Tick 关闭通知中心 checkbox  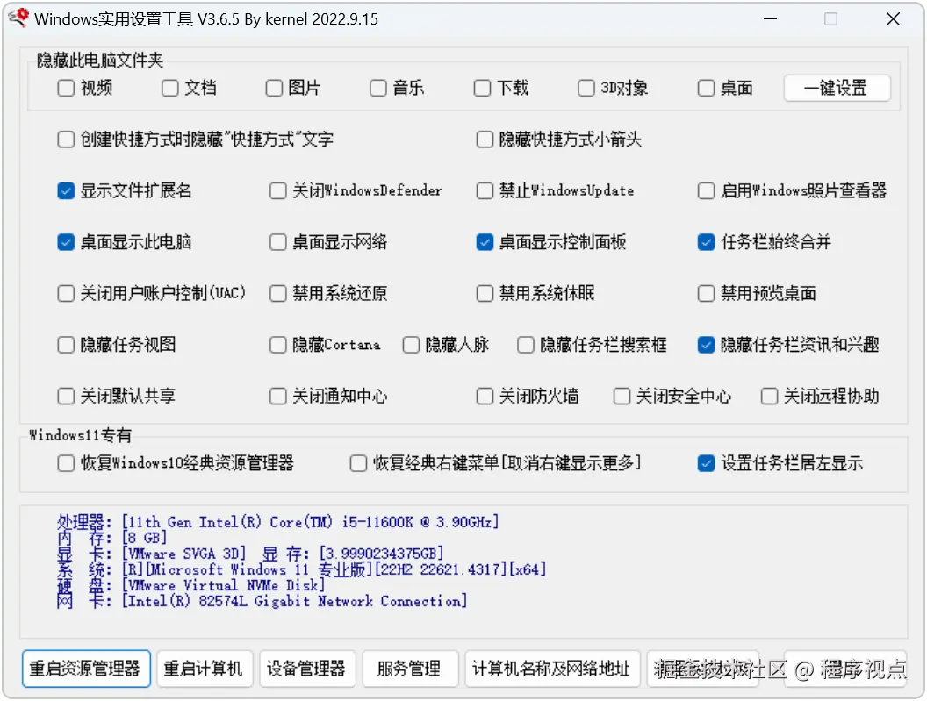click(277, 396)
